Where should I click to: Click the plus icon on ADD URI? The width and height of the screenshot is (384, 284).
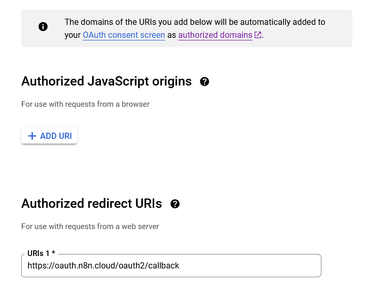pyautogui.click(x=32, y=136)
